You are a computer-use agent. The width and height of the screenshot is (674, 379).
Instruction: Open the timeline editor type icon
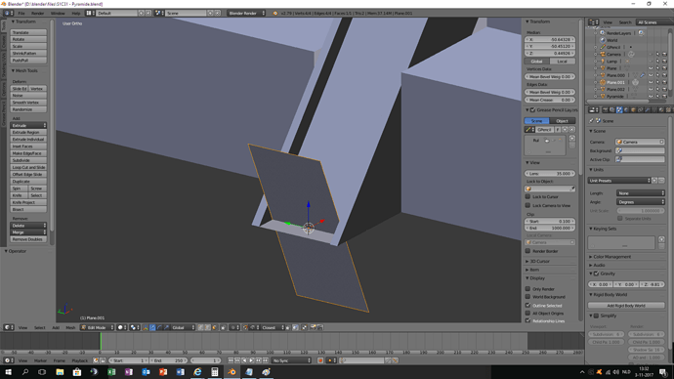(8, 360)
